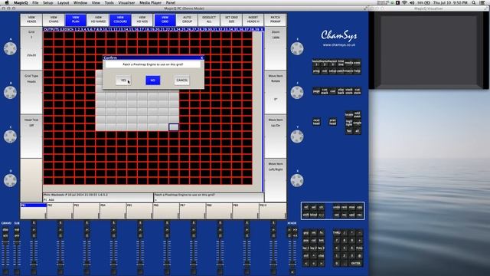Image resolution: width=490 pixels, height=276 pixels.
Task: Click encoder wheel D
Action: (x=10, y=181)
